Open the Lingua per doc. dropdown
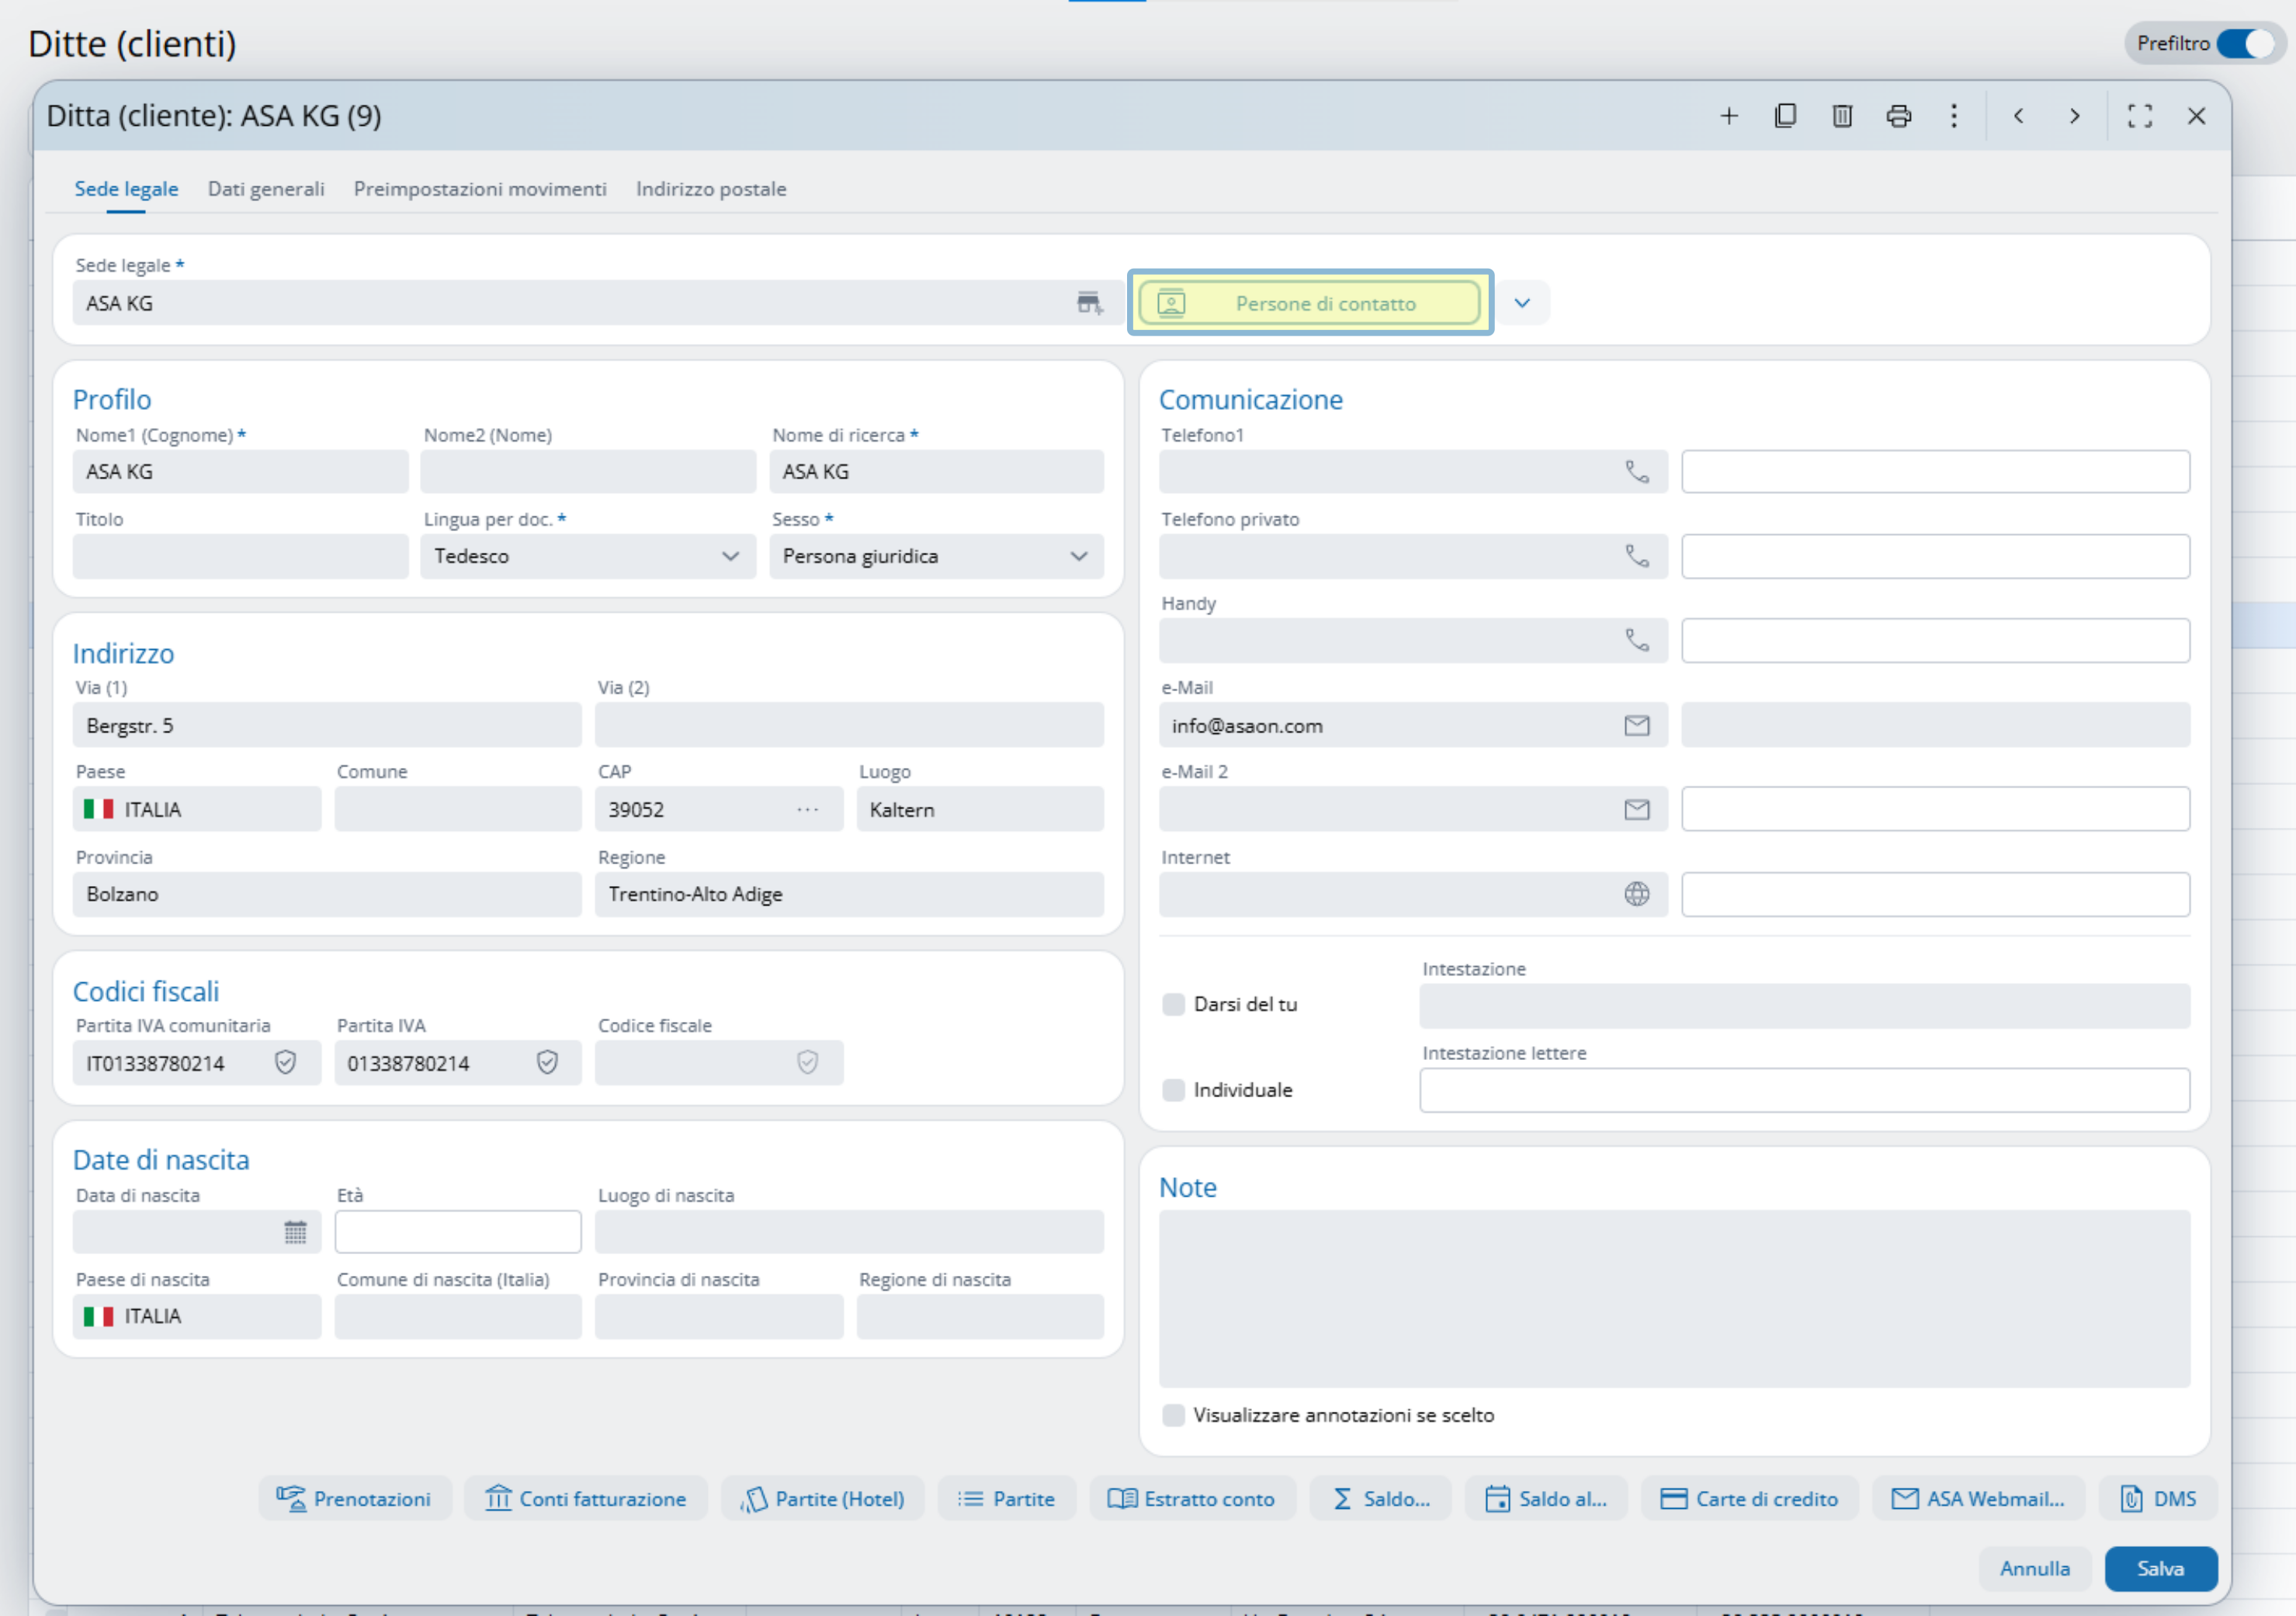2296x1616 pixels. click(x=587, y=556)
